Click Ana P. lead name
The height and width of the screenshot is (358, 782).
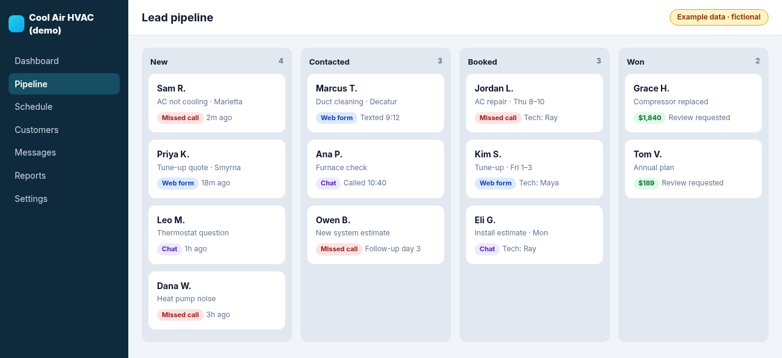[329, 154]
